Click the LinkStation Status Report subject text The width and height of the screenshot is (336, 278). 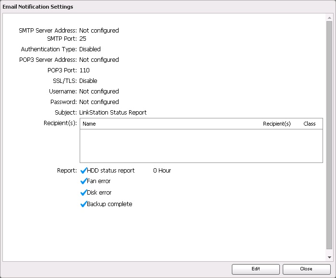click(113, 113)
